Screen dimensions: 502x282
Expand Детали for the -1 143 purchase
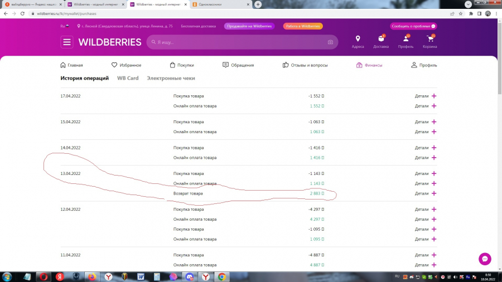click(426, 174)
